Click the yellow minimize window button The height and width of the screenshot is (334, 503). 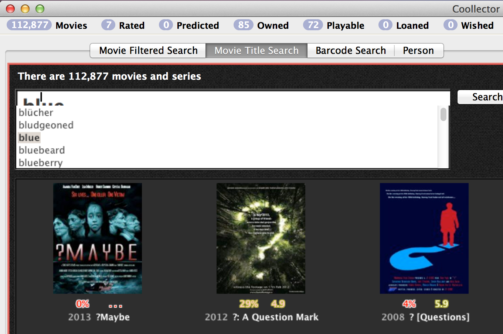[25, 9]
